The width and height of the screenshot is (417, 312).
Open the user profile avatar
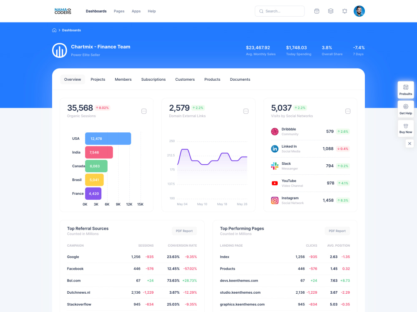[x=359, y=11]
